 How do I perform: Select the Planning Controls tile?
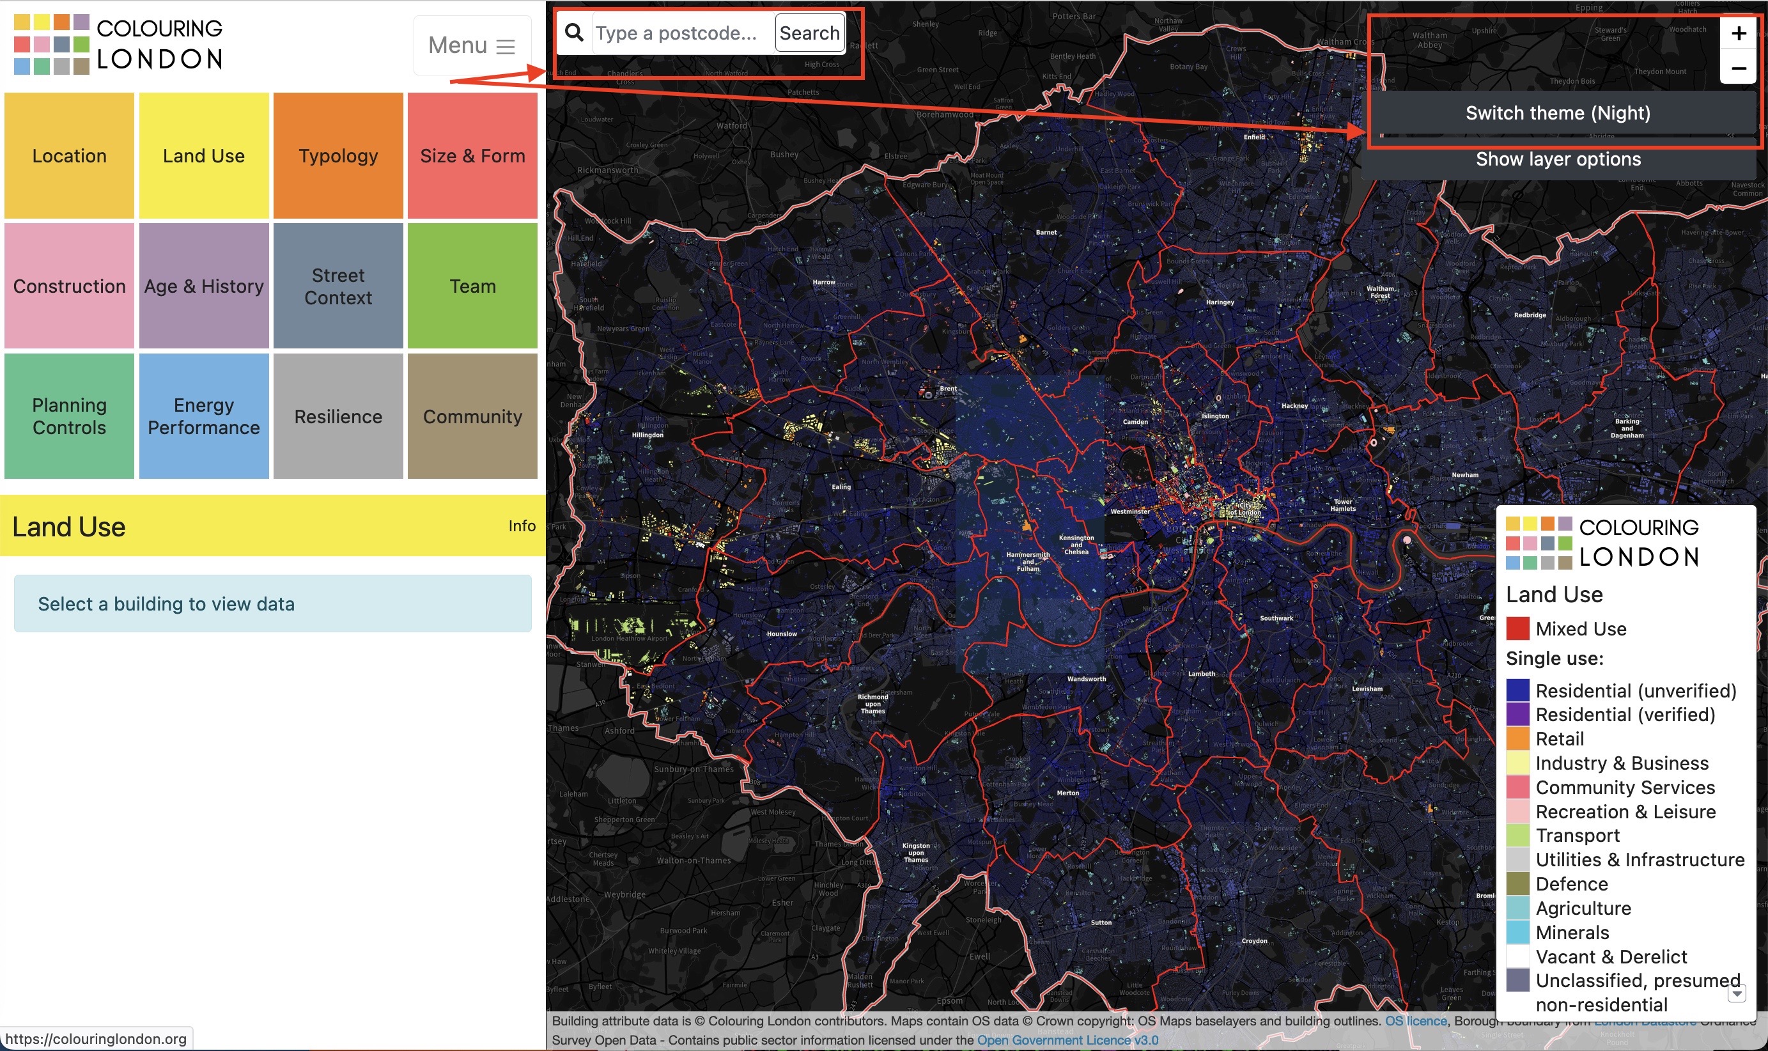point(70,416)
